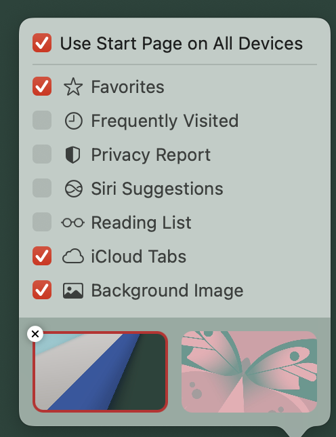
Task: Select the pink butterfly background thumbnail
Action: point(249,372)
